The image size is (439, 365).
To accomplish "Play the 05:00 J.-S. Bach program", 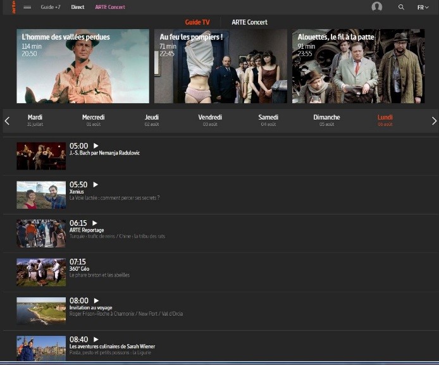I will (96, 145).
